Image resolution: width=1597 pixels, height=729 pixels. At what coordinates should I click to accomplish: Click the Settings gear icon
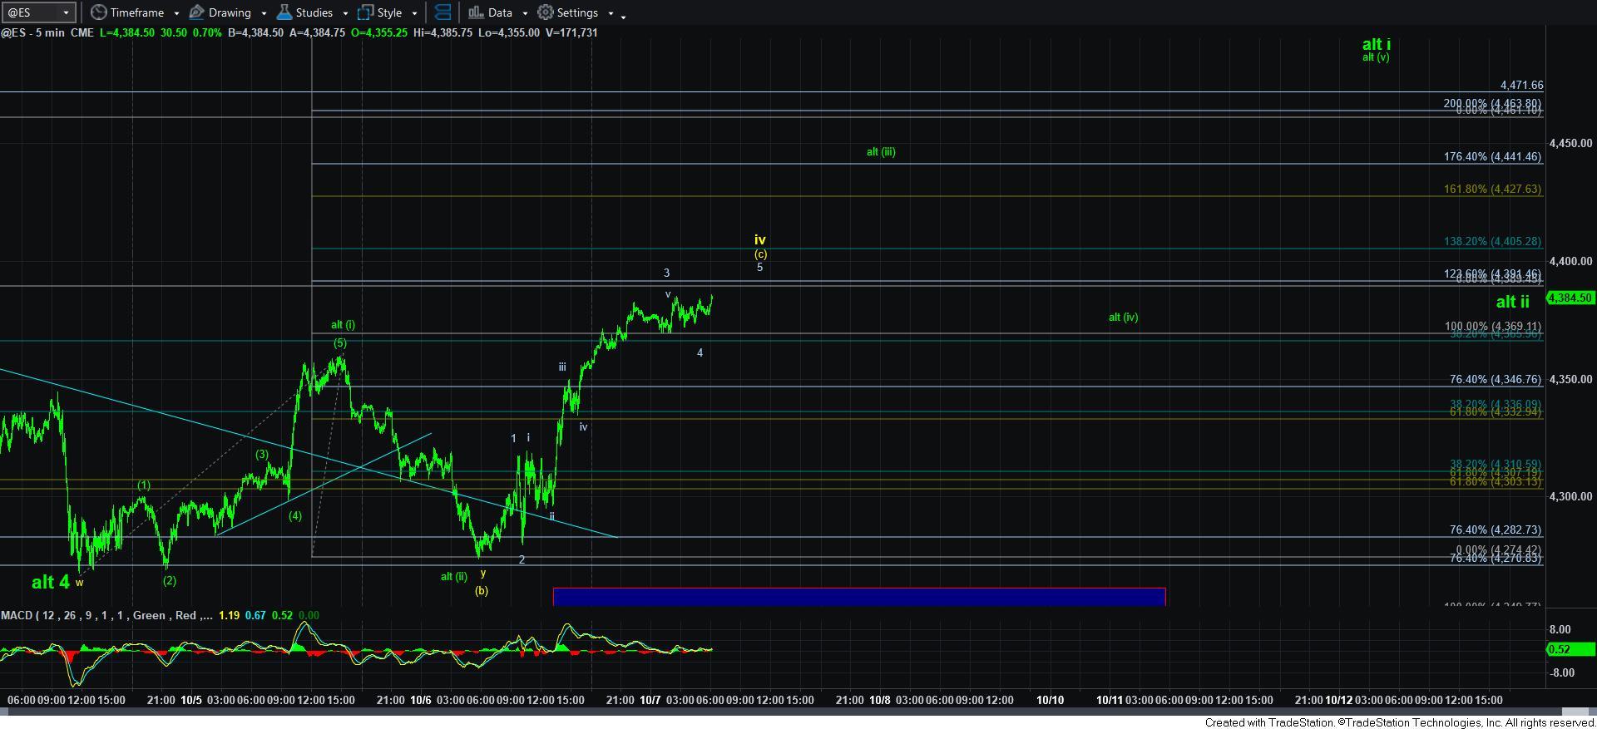click(x=546, y=12)
